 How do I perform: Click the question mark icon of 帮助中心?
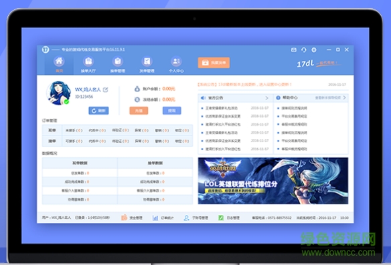point(278,97)
